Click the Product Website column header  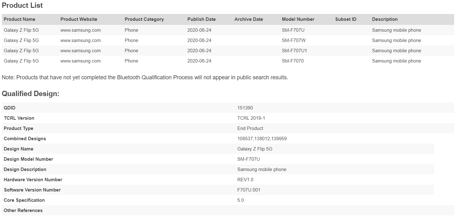pyautogui.click(x=79, y=19)
